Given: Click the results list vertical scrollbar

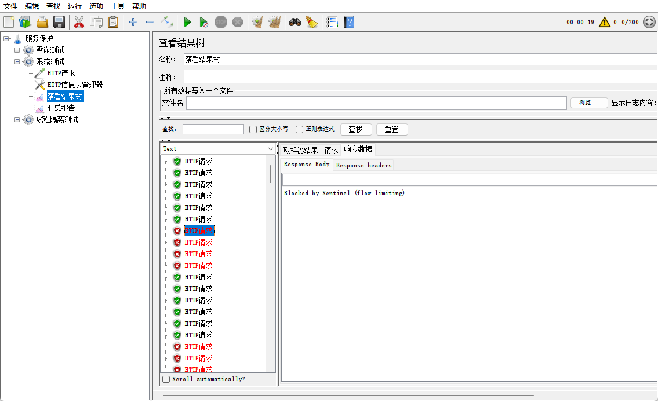Looking at the screenshot, I should click(271, 174).
